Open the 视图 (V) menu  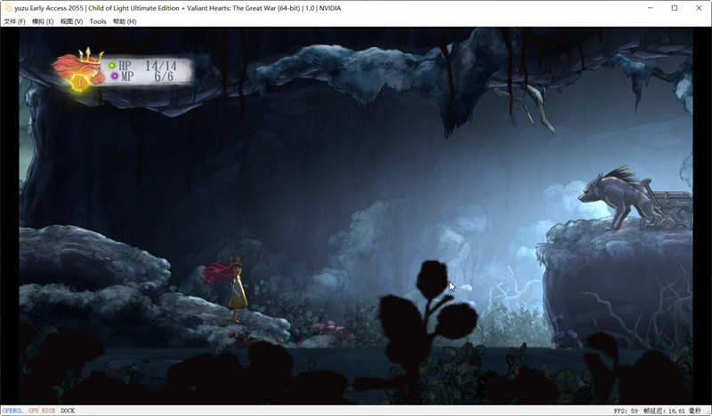pos(71,21)
